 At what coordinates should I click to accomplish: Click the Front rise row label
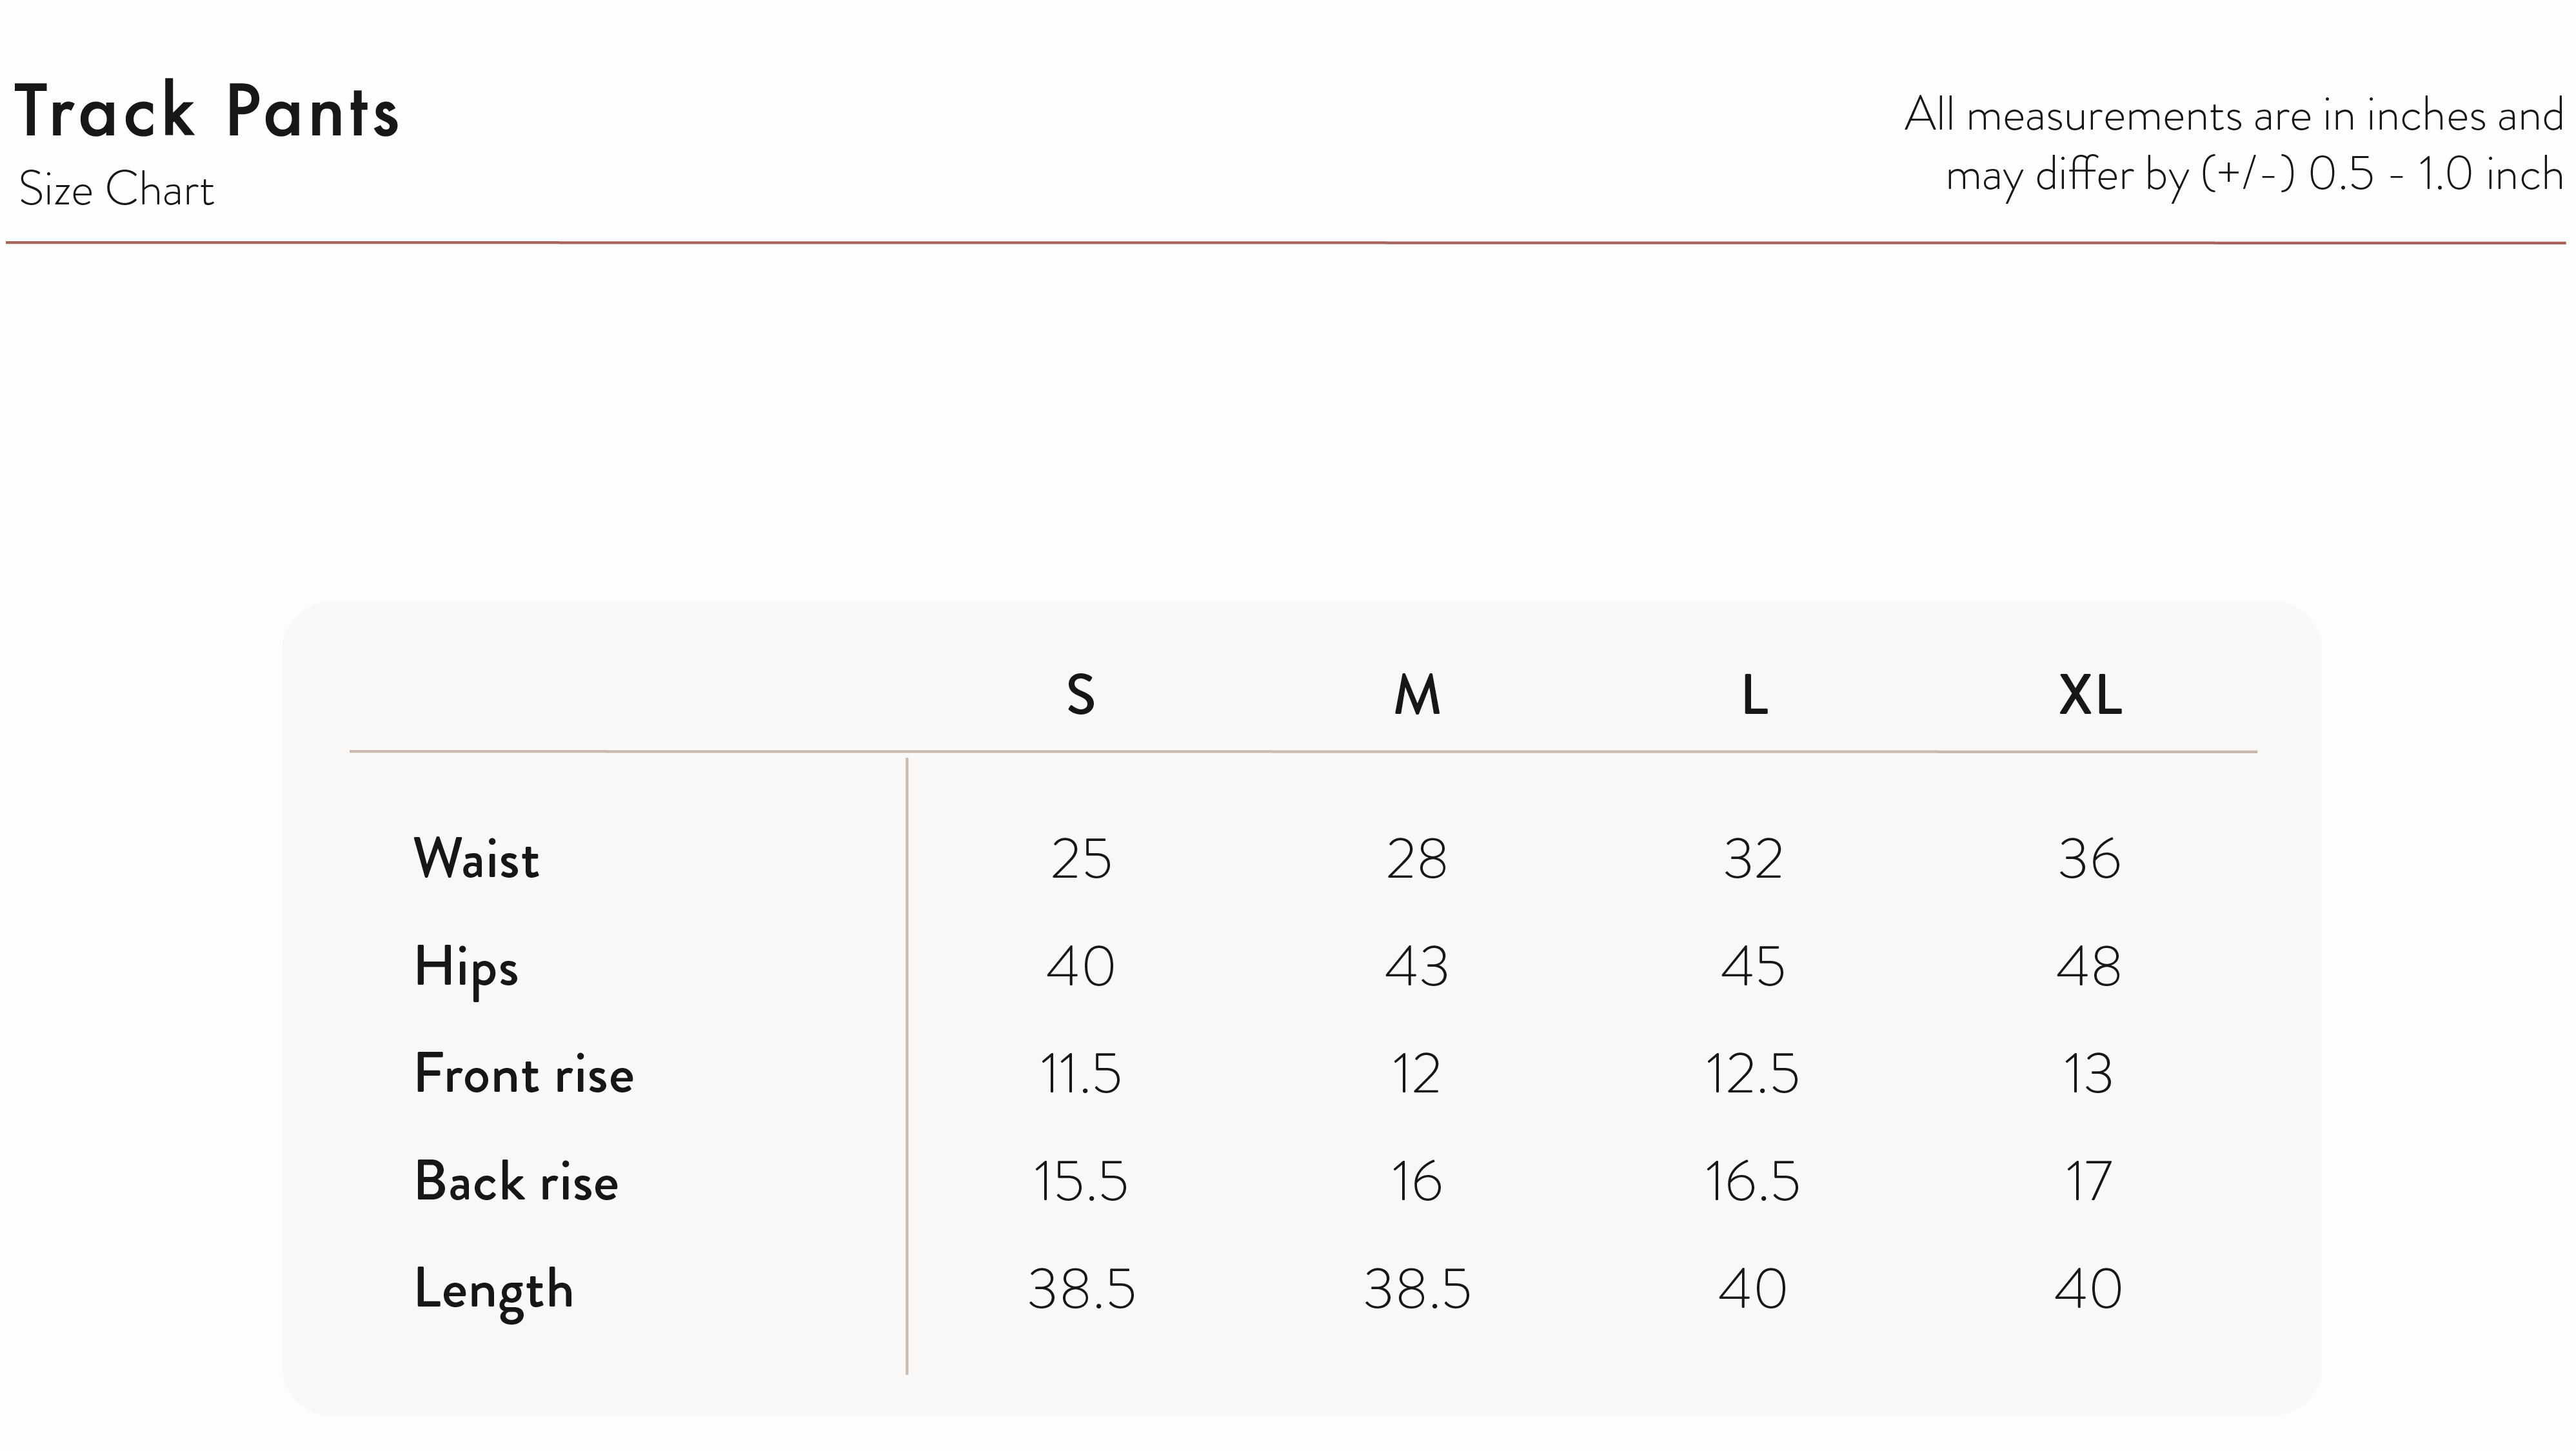(x=524, y=1073)
